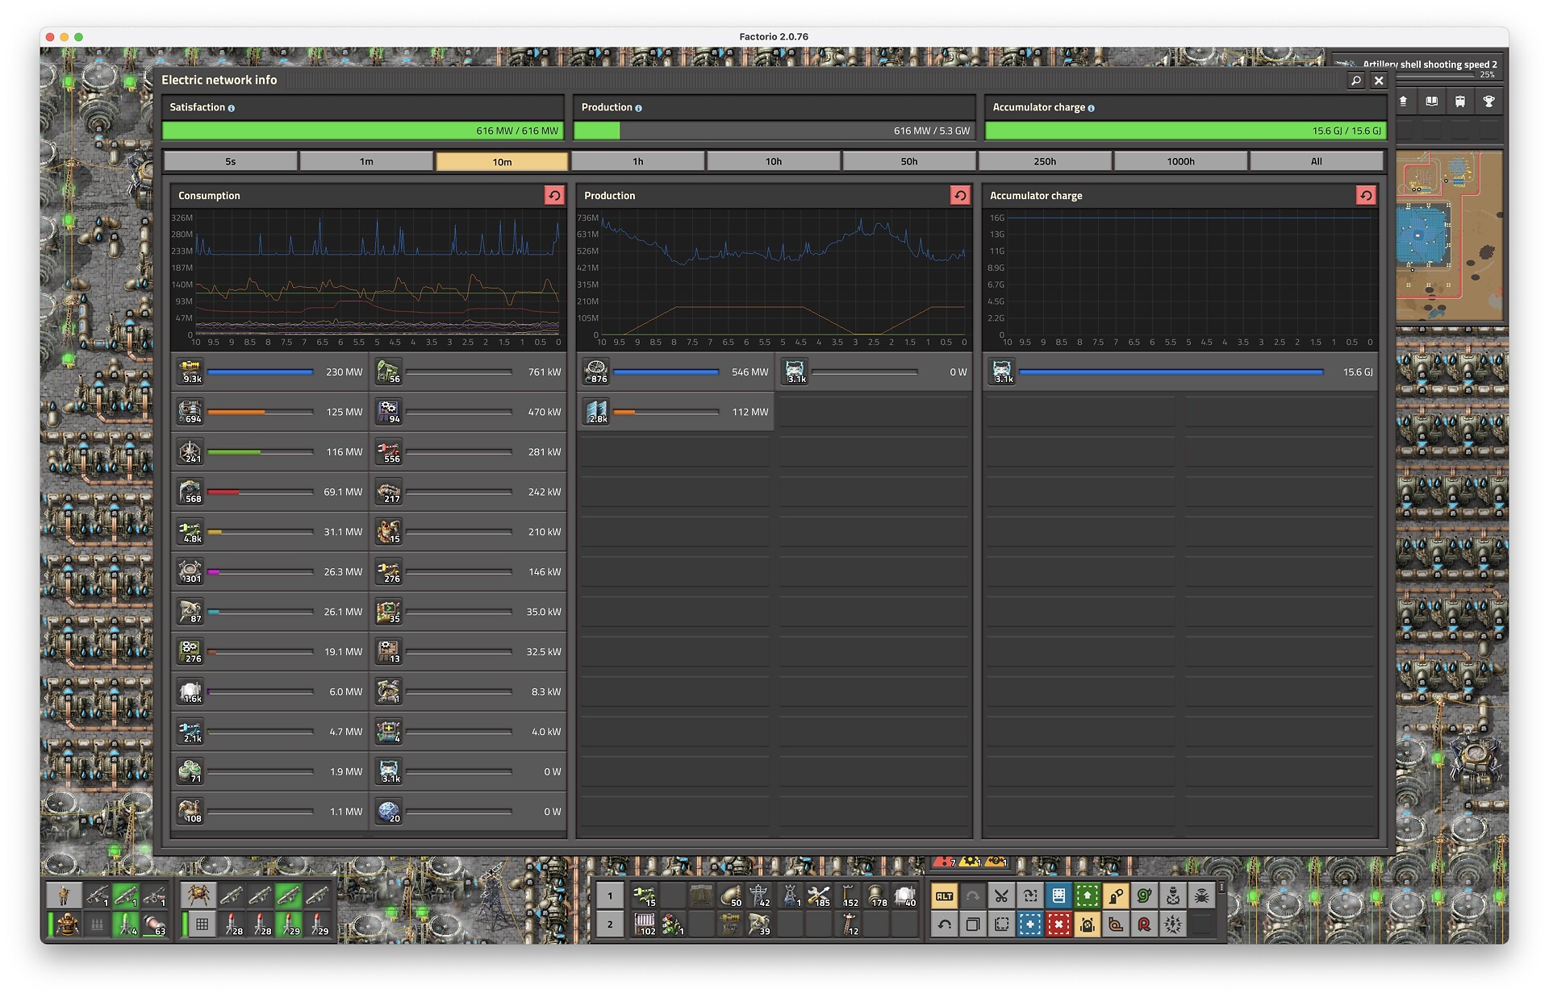Switch timeframe to 5s
This screenshot has height=997, width=1549.
point(231,161)
